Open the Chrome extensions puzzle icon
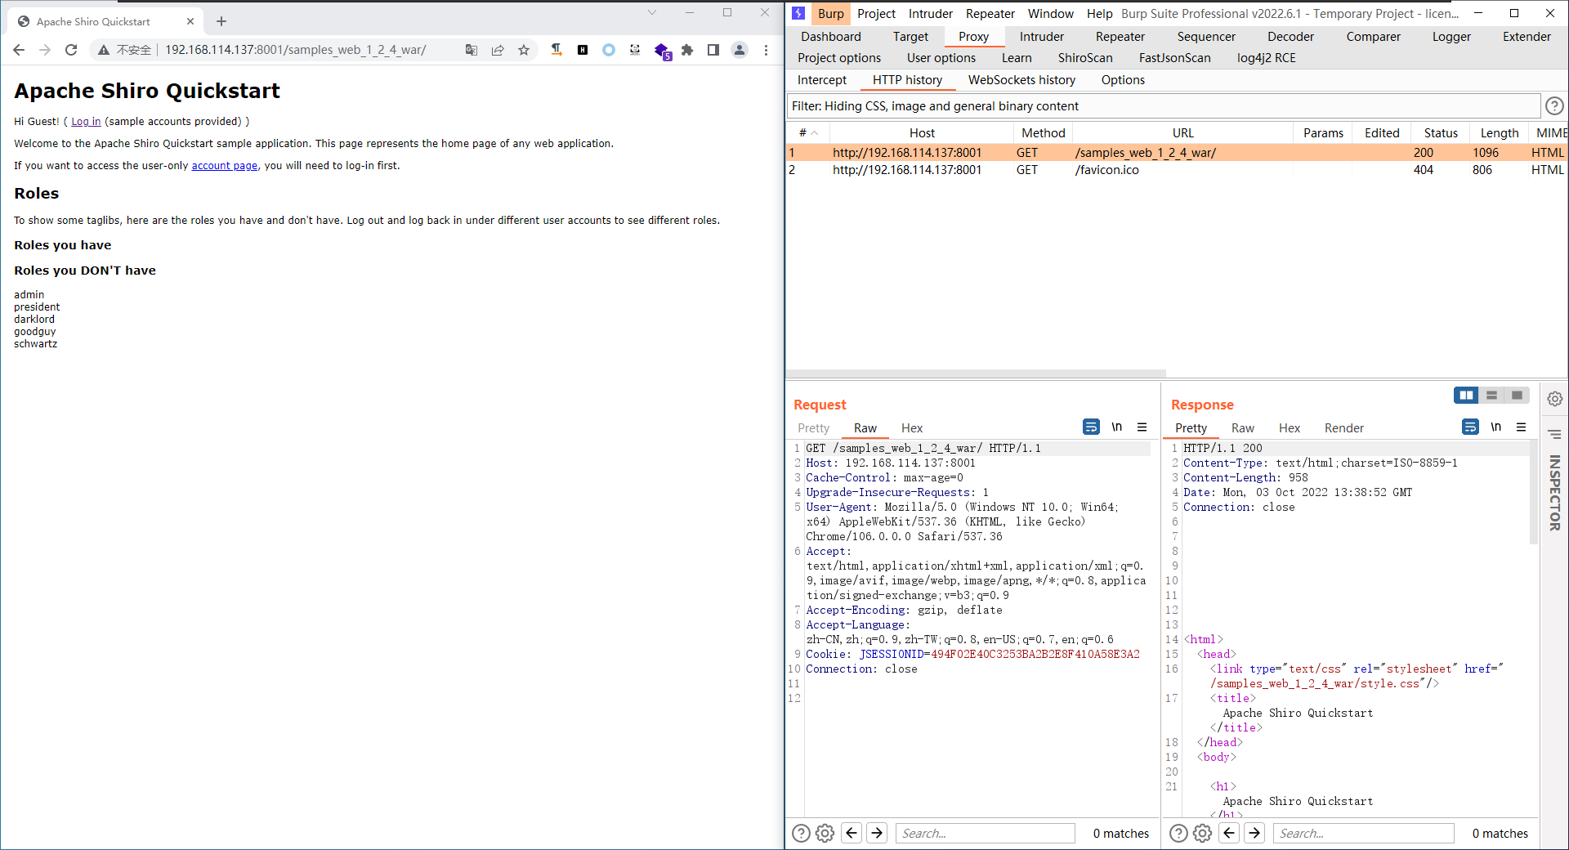 coord(687,50)
